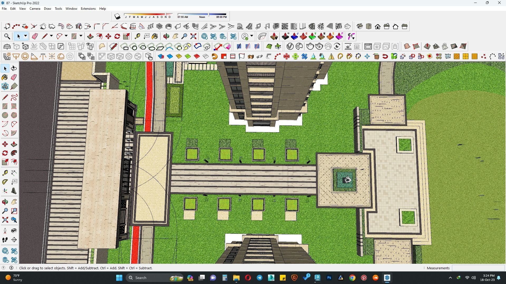506x284 pixels.
Task: Choose the Protractor tool
Action: pyautogui.click(x=5, y=182)
